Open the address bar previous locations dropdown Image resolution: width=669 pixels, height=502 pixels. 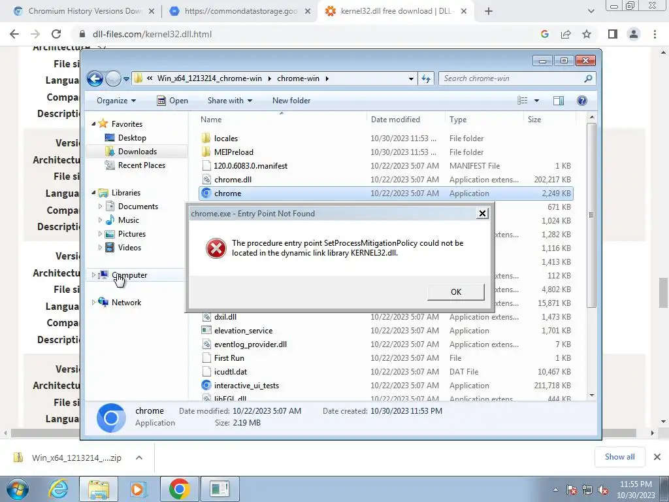coord(411,78)
